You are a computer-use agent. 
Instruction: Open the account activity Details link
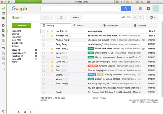click(x=155, y=102)
